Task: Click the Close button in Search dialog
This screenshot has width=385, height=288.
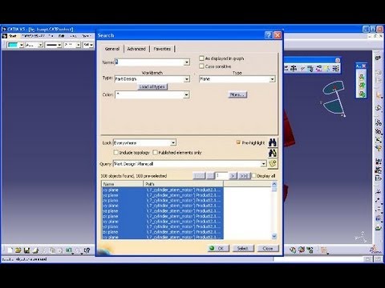Action: coord(268,248)
